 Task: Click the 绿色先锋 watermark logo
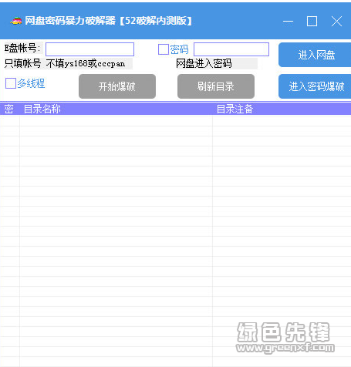[x=285, y=337]
